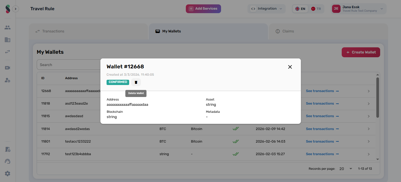
Task: Select address test123b4sbbba
Action: click(x=78, y=154)
